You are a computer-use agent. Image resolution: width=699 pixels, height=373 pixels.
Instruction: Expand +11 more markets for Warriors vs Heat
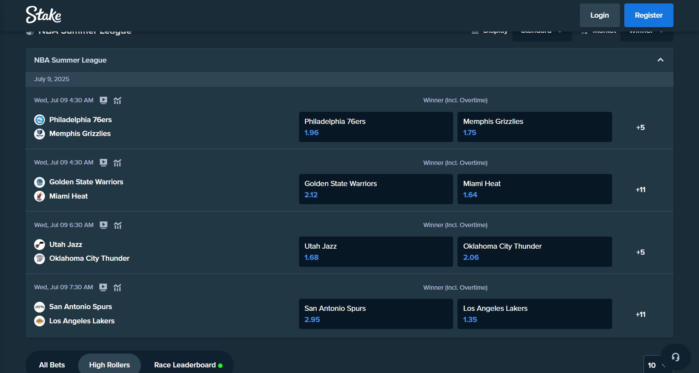pos(640,190)
